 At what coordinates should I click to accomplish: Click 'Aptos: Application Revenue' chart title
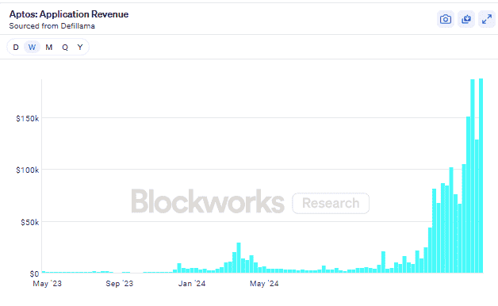coord(69,14)
